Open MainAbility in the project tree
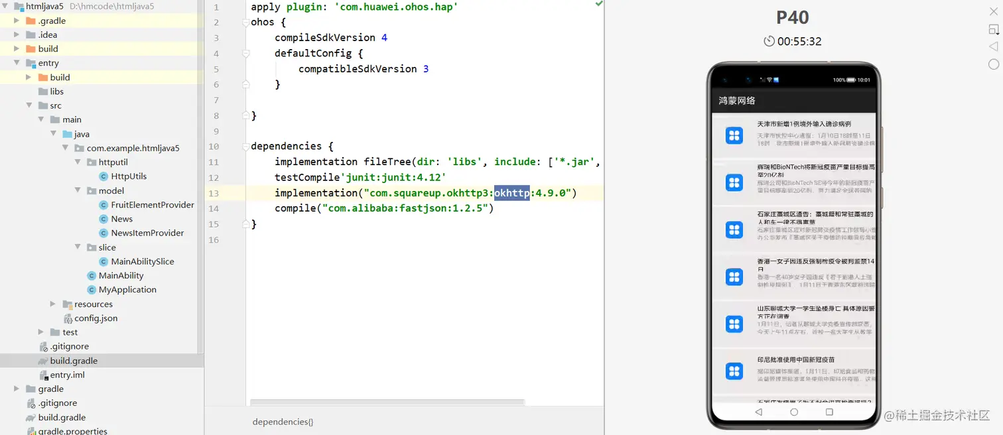The image size is (1003, 435). 121,276
